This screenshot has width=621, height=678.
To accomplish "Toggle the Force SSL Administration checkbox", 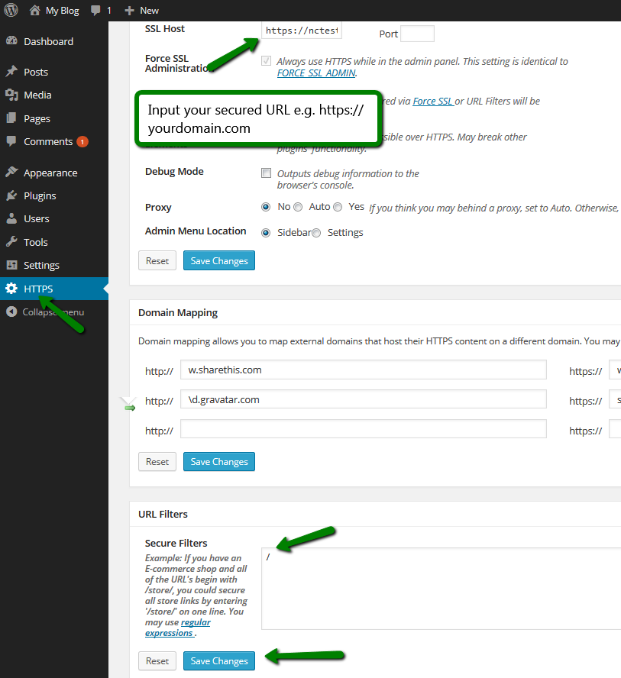I will [x=266, y=60].
